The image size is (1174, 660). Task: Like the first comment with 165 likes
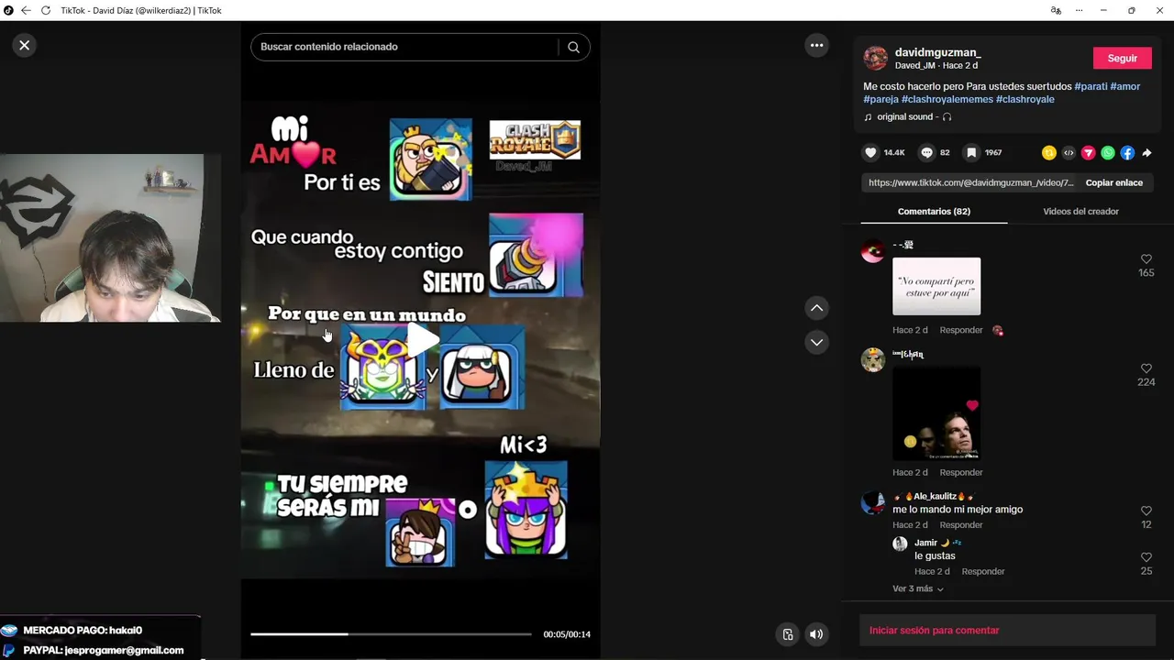pyautogui.click(x=1146, y=259)
